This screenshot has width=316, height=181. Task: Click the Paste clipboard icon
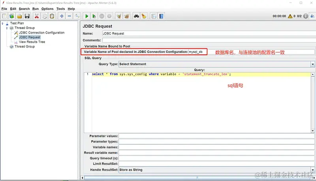[x=52, y=16]
